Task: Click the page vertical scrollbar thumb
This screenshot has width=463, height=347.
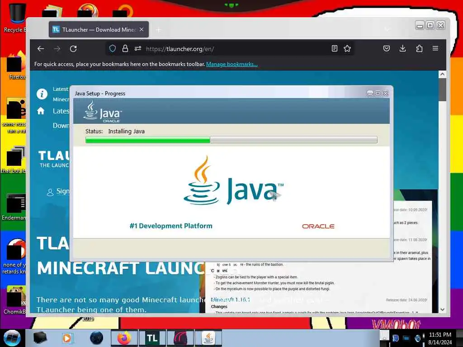Action: coord(442,89)
